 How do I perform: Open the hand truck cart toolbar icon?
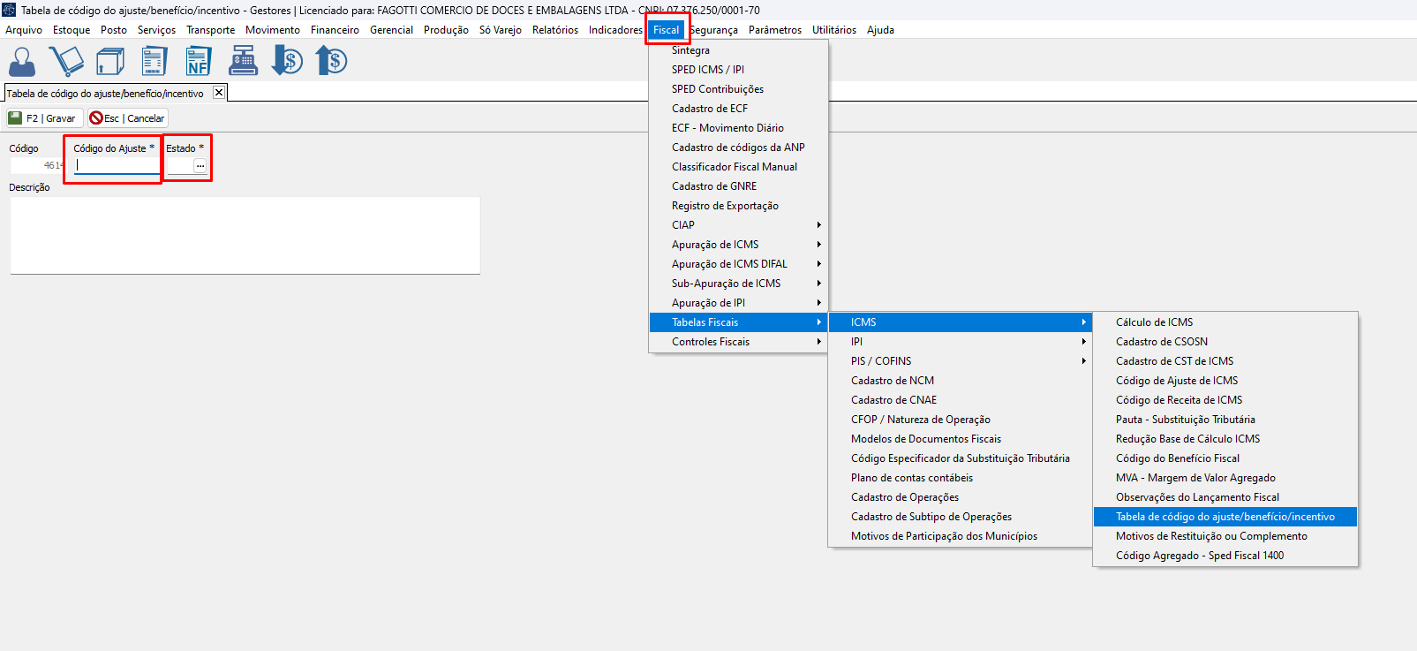66,62
